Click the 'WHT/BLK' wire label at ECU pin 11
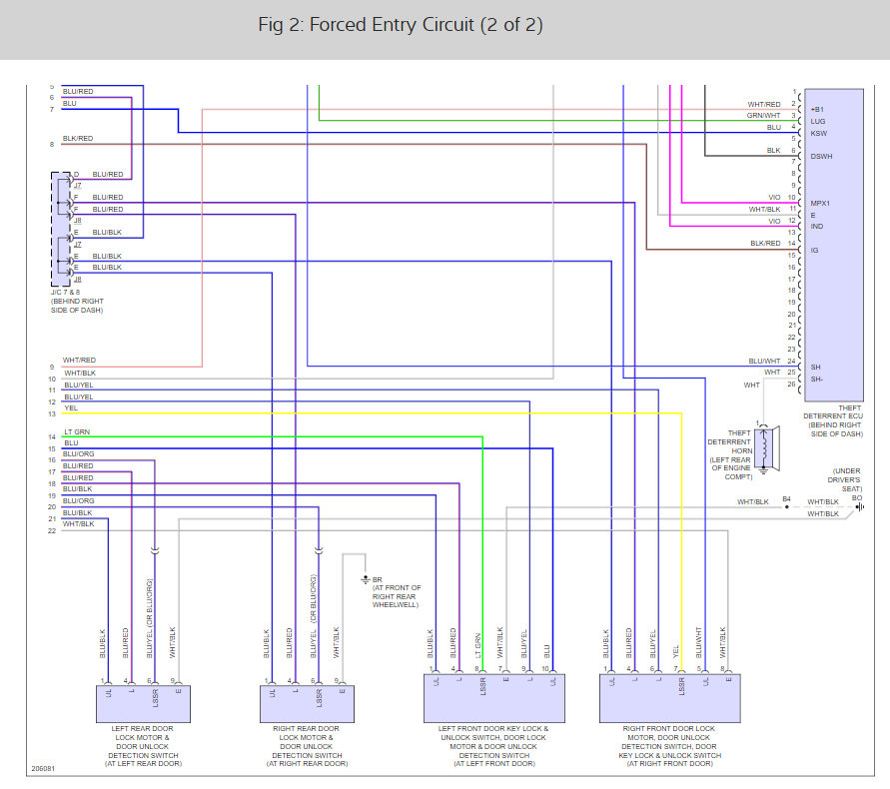 (x=764, y=210)
